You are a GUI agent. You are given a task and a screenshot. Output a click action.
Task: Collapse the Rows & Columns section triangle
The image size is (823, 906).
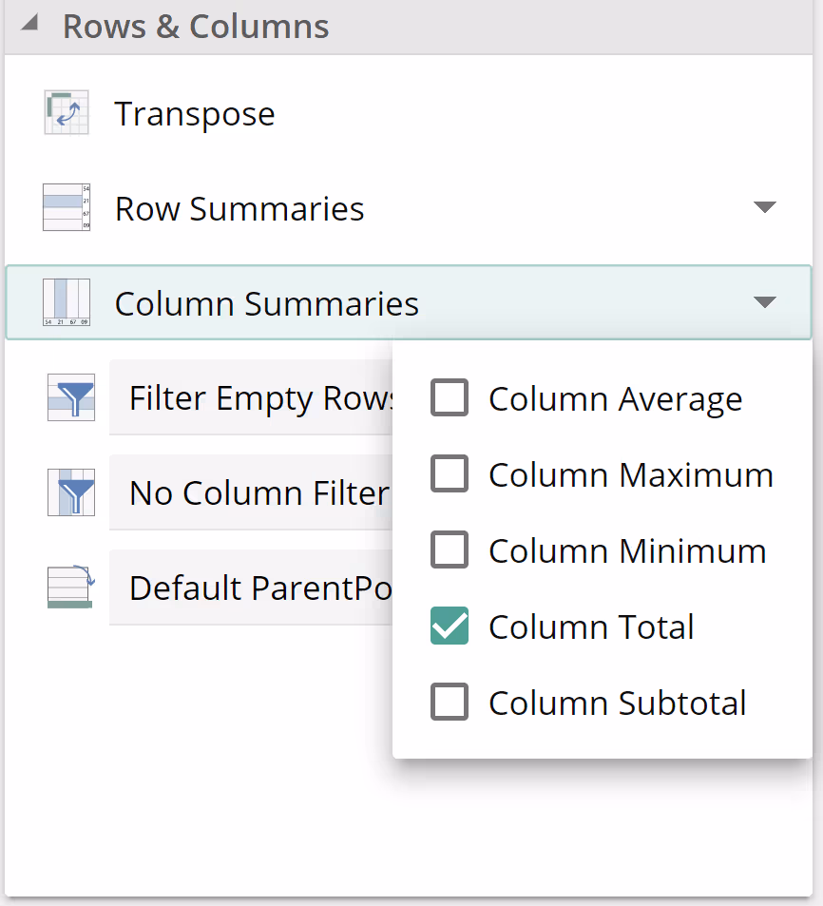pos(29,26)
